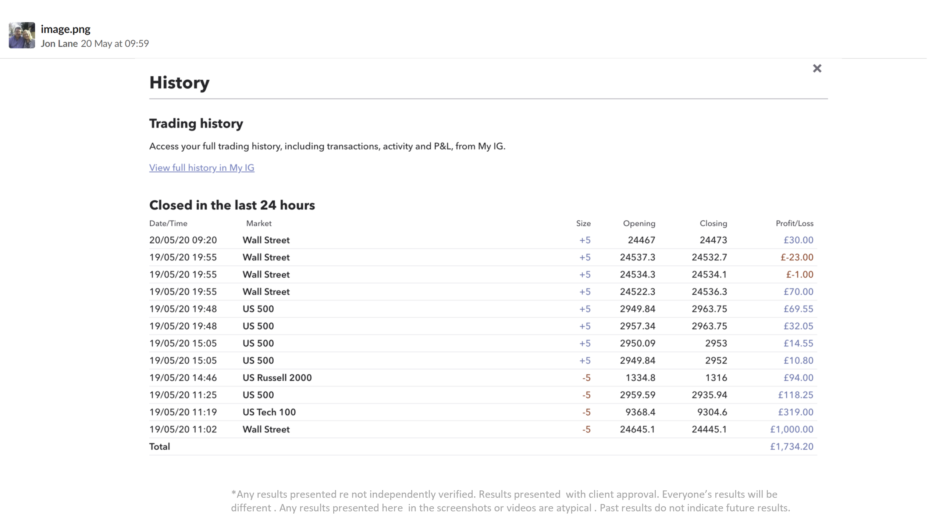943x529 pixels.
Task: Select the £14.55 profit value
Action: (x=798, y=343)
